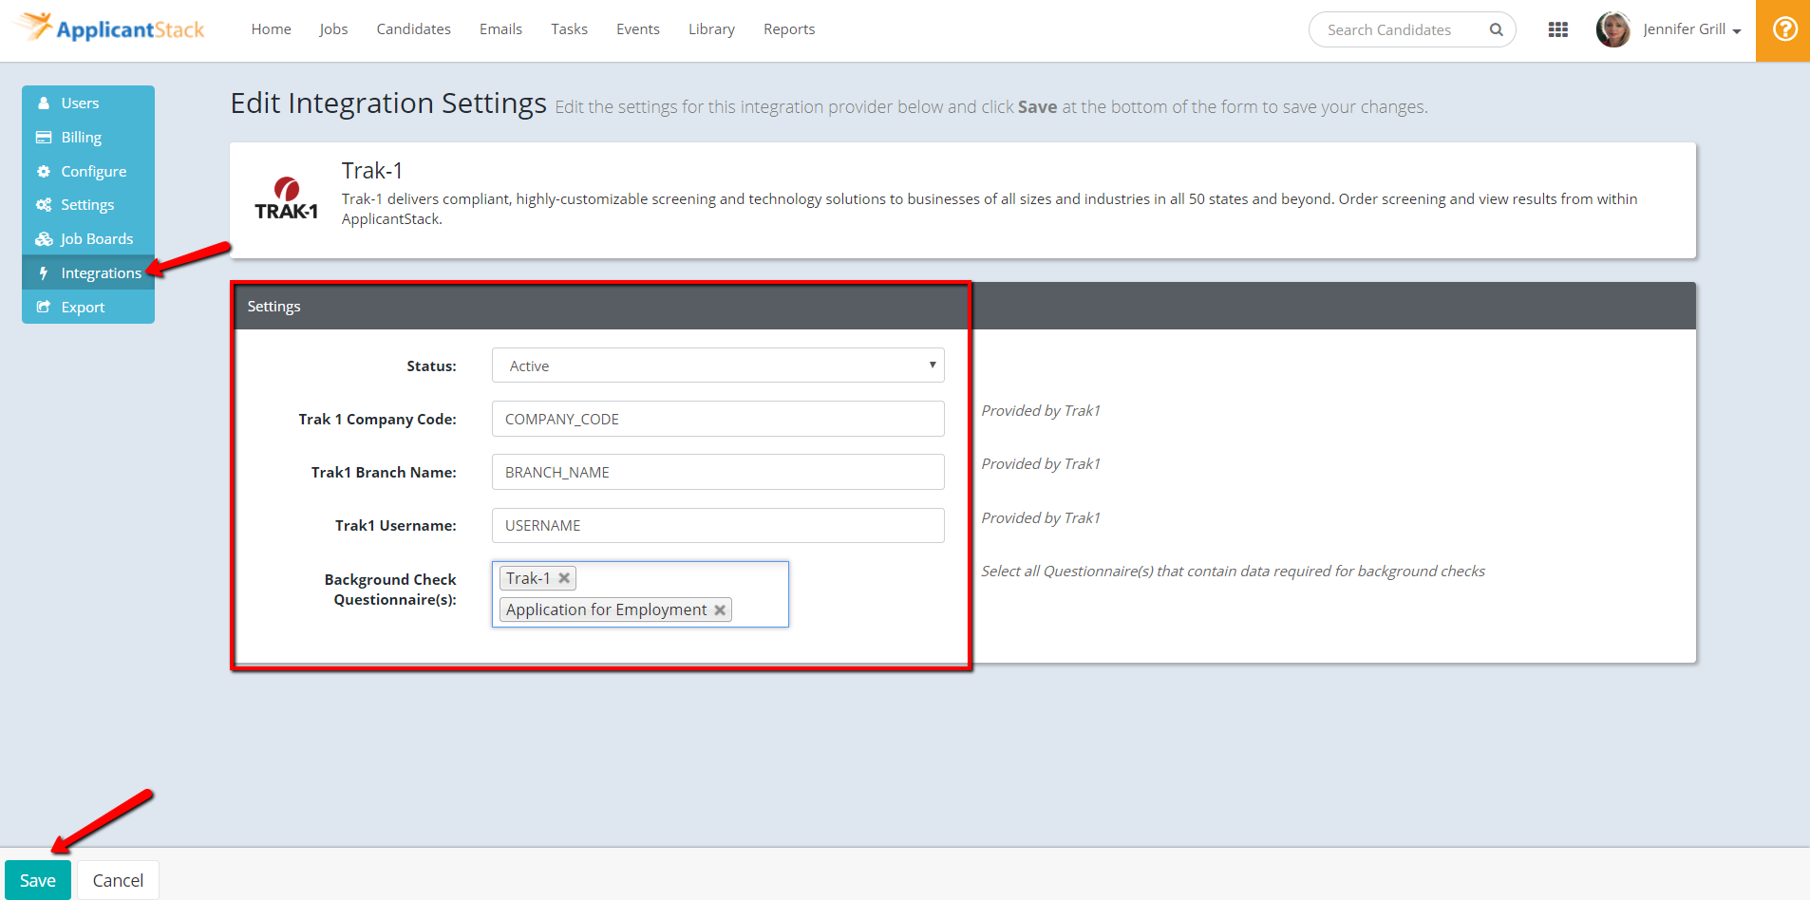Click the Search Candidates box
The width and height of the screenshot is (1810, 900).
tap(1396, 29)
